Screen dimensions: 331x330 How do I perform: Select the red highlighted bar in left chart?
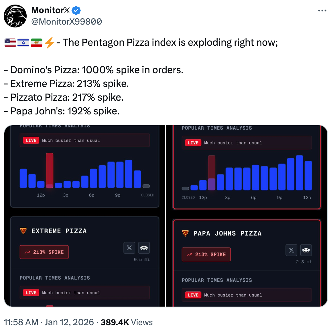(x=50, y=170)
